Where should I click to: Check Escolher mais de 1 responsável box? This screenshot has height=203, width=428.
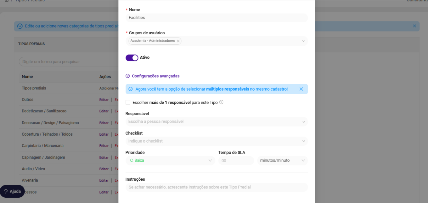(x=128, y=102)
